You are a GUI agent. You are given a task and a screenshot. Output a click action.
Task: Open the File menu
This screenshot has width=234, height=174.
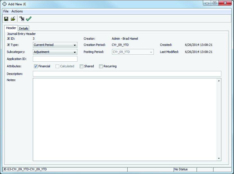tap(6, 11)
